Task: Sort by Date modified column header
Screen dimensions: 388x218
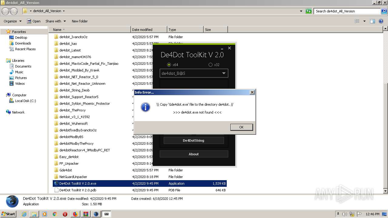Action: [x=149, y=30]
